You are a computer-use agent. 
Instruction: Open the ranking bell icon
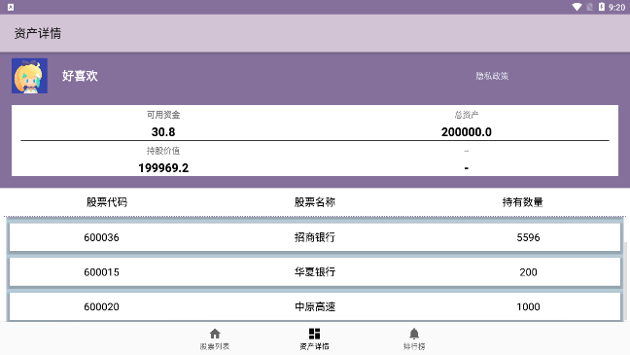coord(414,334)
